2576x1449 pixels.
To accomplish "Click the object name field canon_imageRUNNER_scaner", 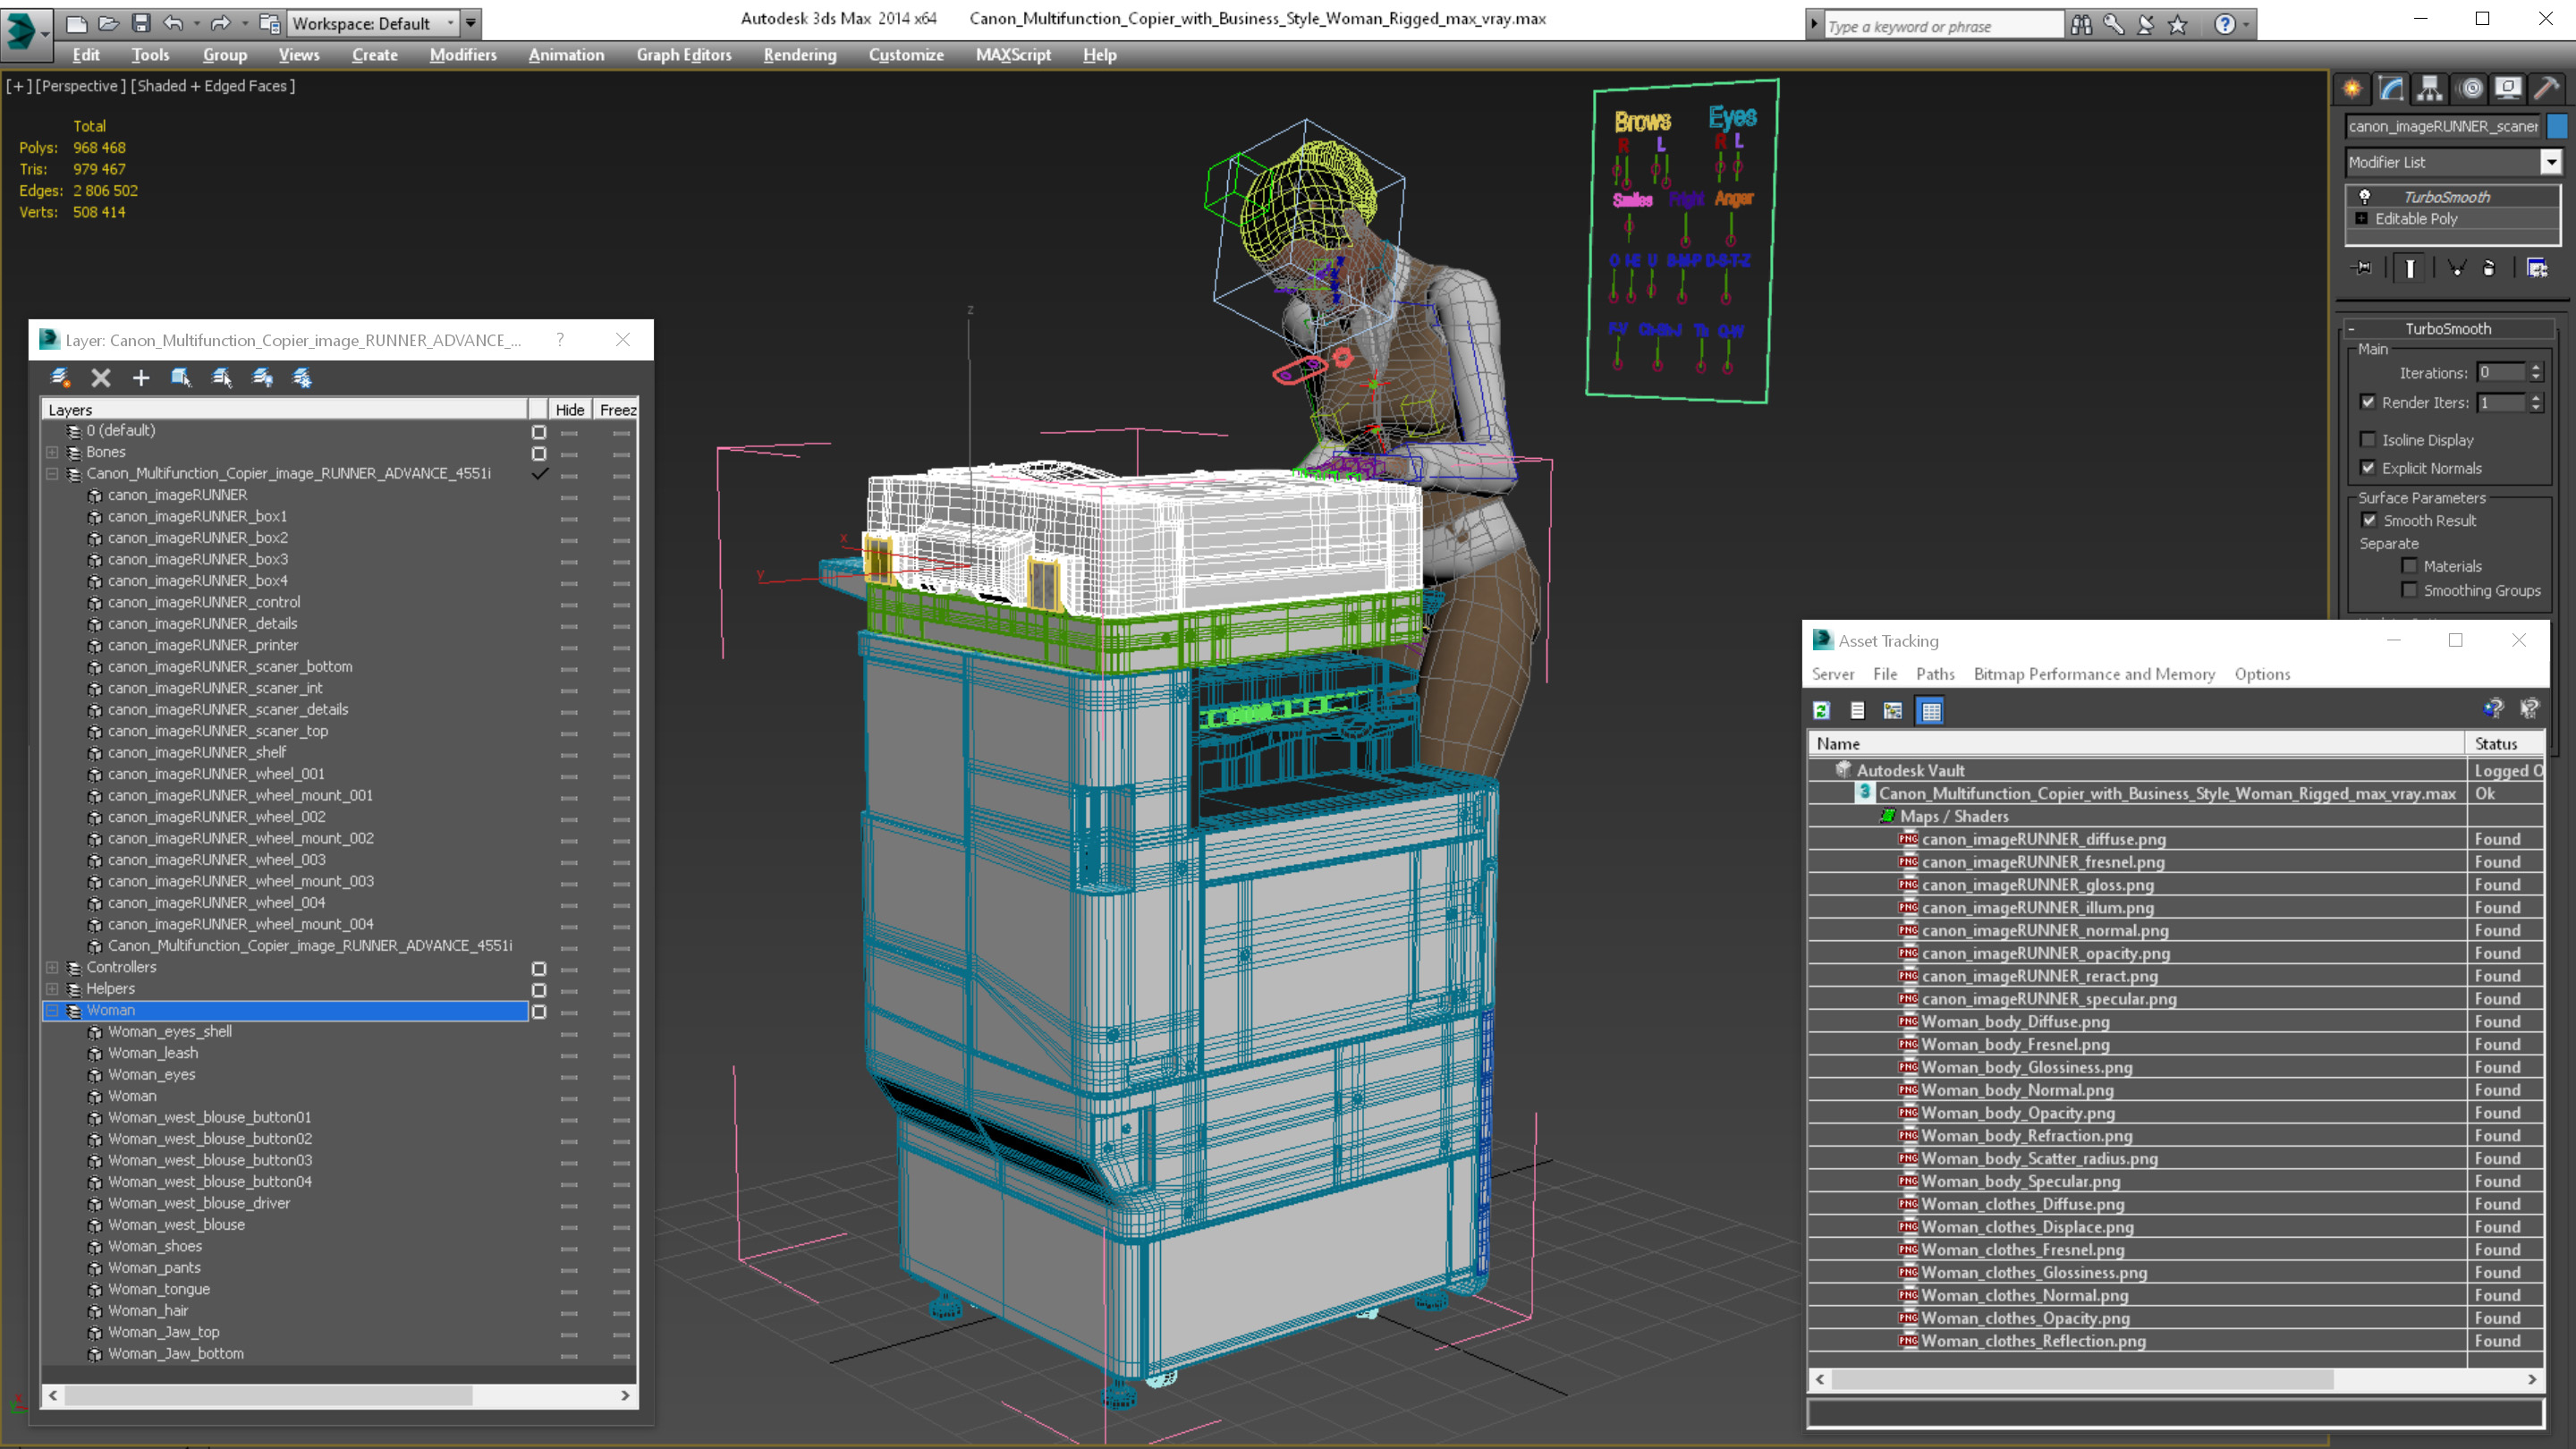I will (x=2443, y=126).
